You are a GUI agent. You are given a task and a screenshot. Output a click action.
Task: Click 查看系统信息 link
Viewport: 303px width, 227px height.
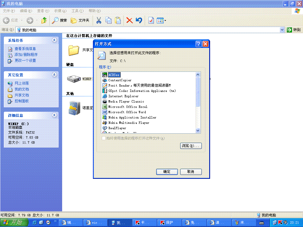tap(25, 49)
